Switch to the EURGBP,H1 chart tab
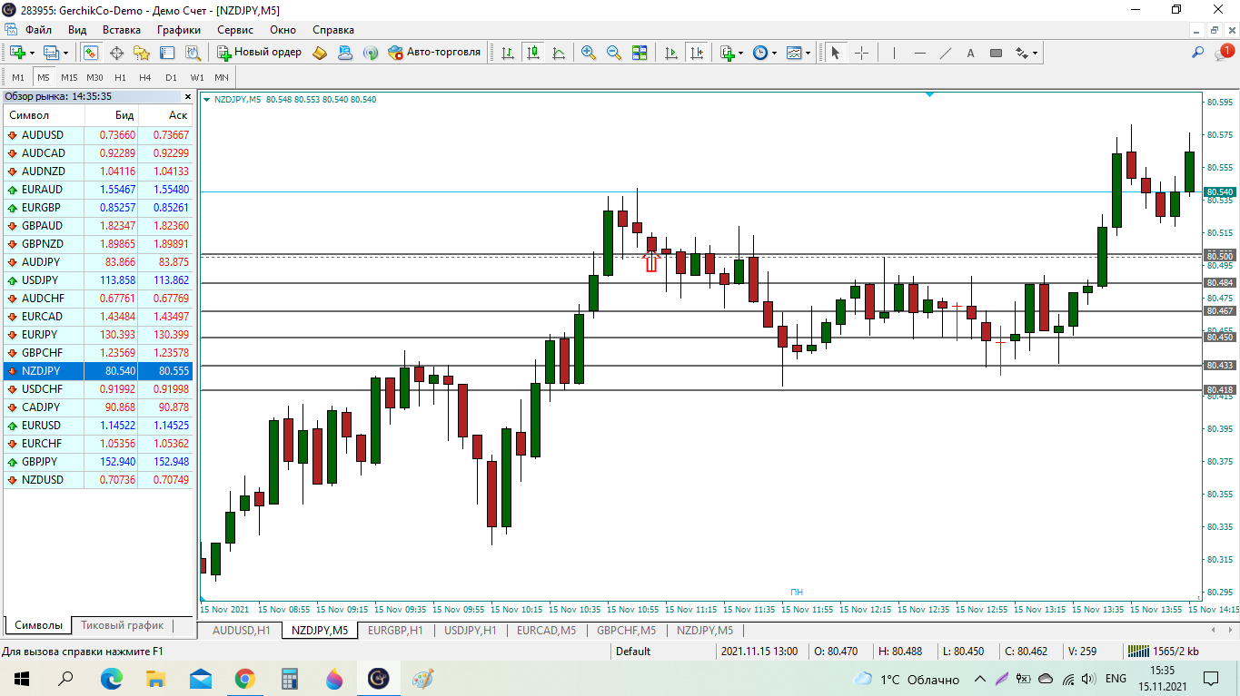1240x696 pixels. click(395, 630)
